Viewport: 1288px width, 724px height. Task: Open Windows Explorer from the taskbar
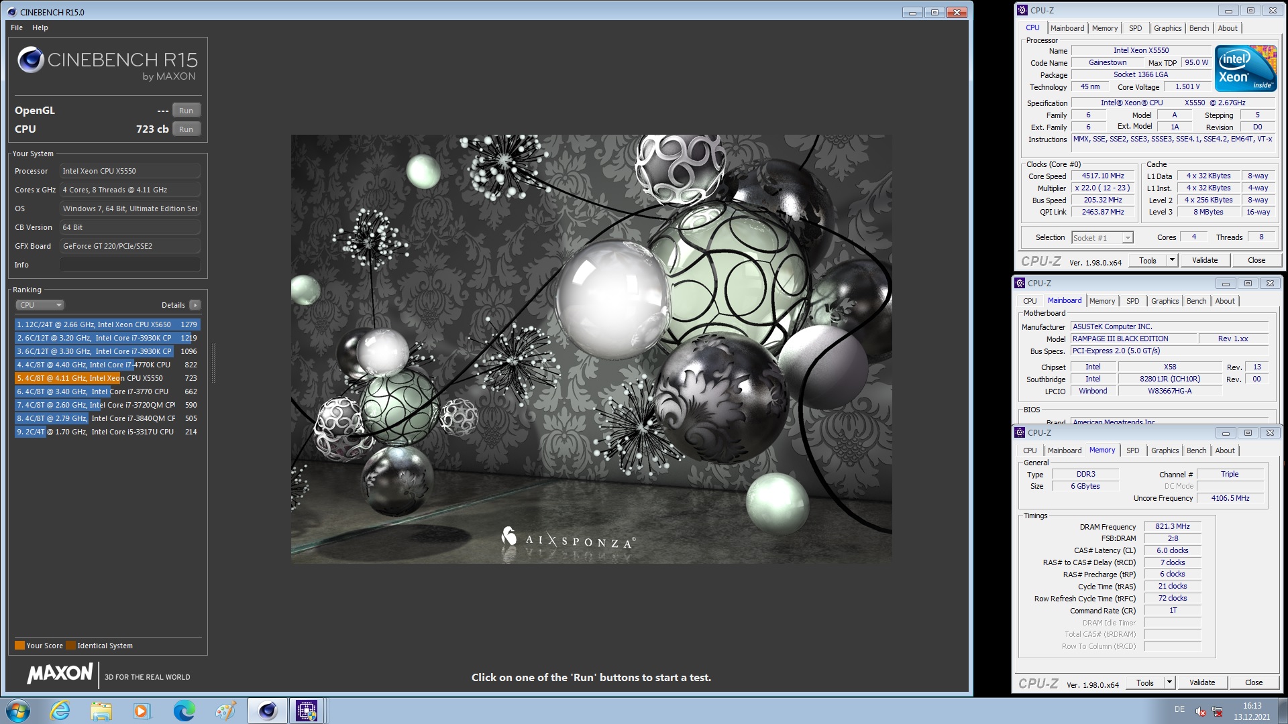click(101, 710)
